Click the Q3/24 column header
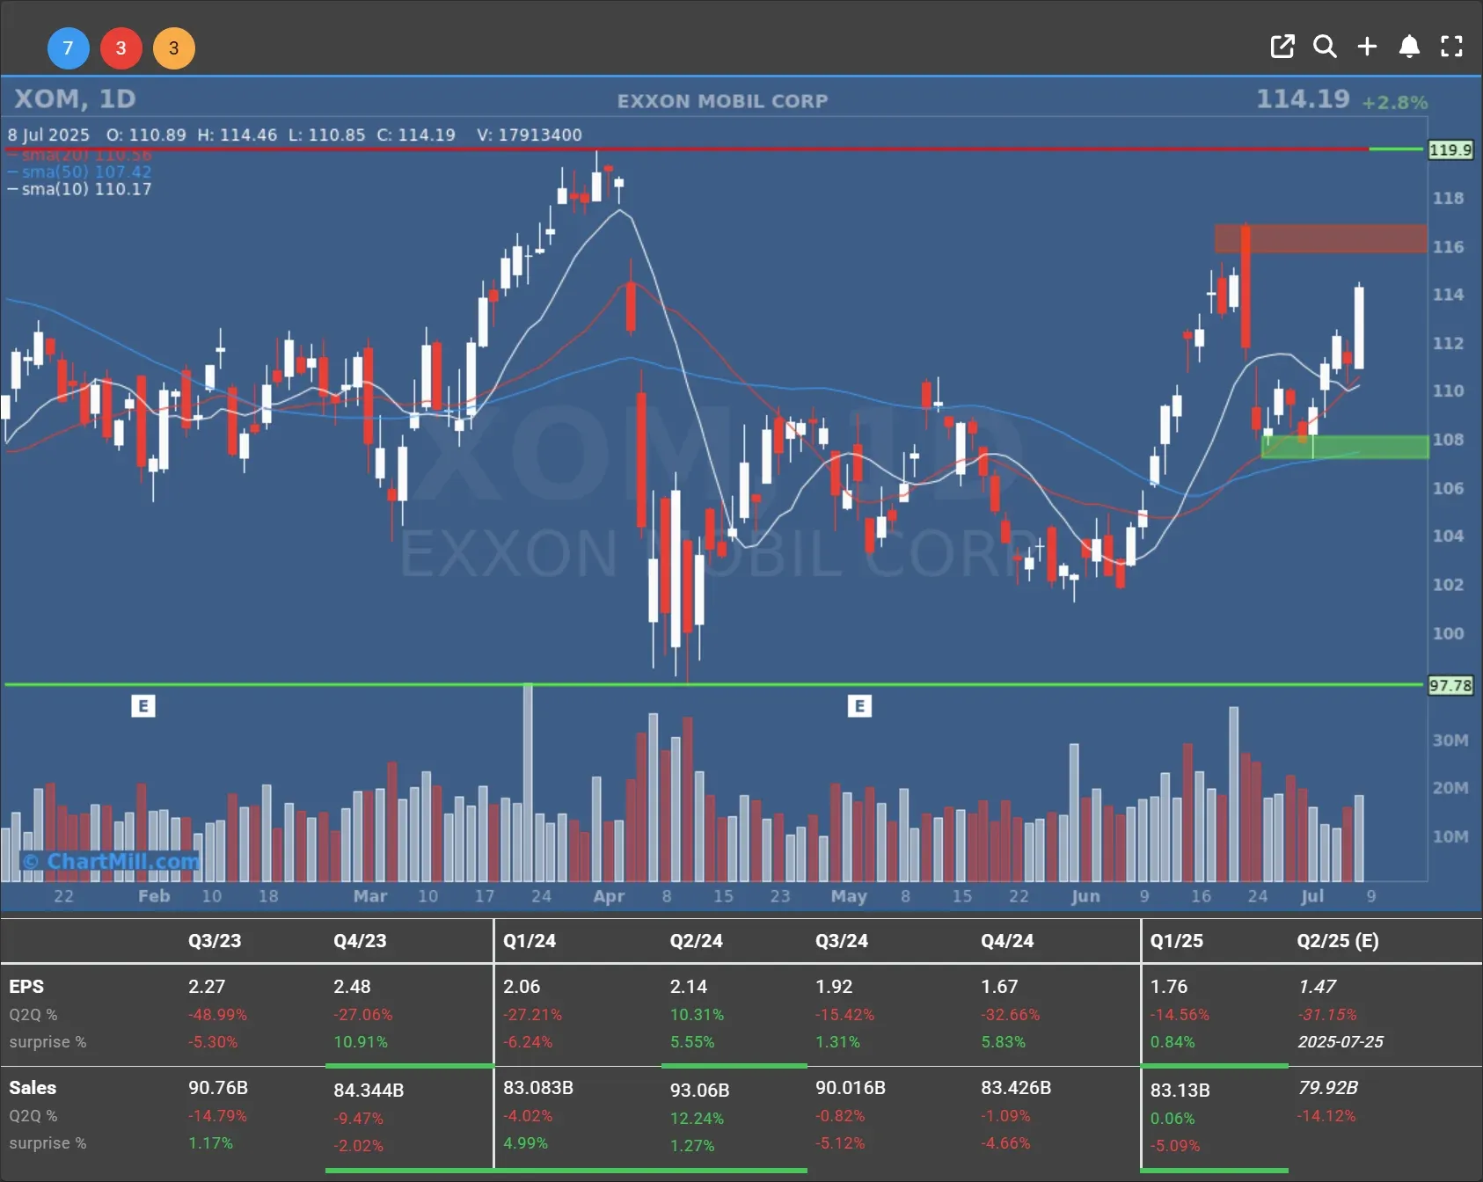Screen dimensions: 1483x1182 [x=842, y=940]
